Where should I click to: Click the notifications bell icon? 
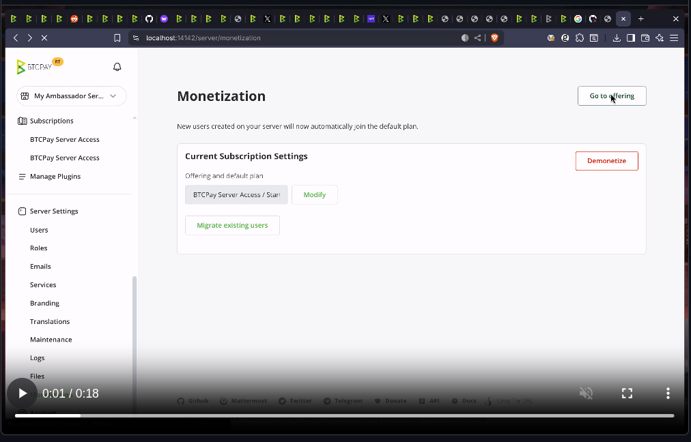(x=117, y=67)
